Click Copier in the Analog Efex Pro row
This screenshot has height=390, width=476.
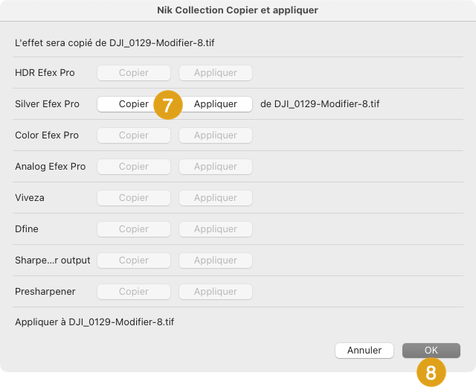pyautogui.click(x=134, y=167)
